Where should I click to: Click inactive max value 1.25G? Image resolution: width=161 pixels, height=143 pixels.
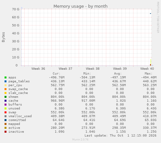click(152, 132)
